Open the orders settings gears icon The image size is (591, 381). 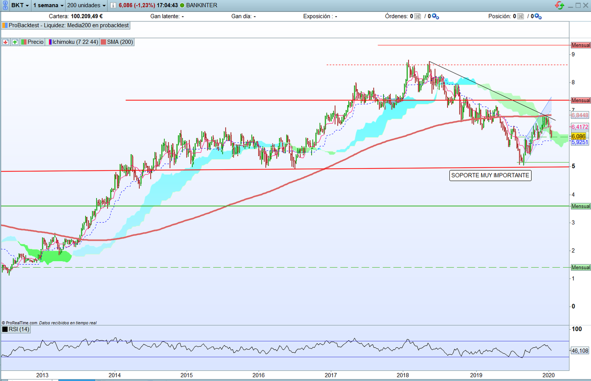pyautogui.click(x=435, y=16)
